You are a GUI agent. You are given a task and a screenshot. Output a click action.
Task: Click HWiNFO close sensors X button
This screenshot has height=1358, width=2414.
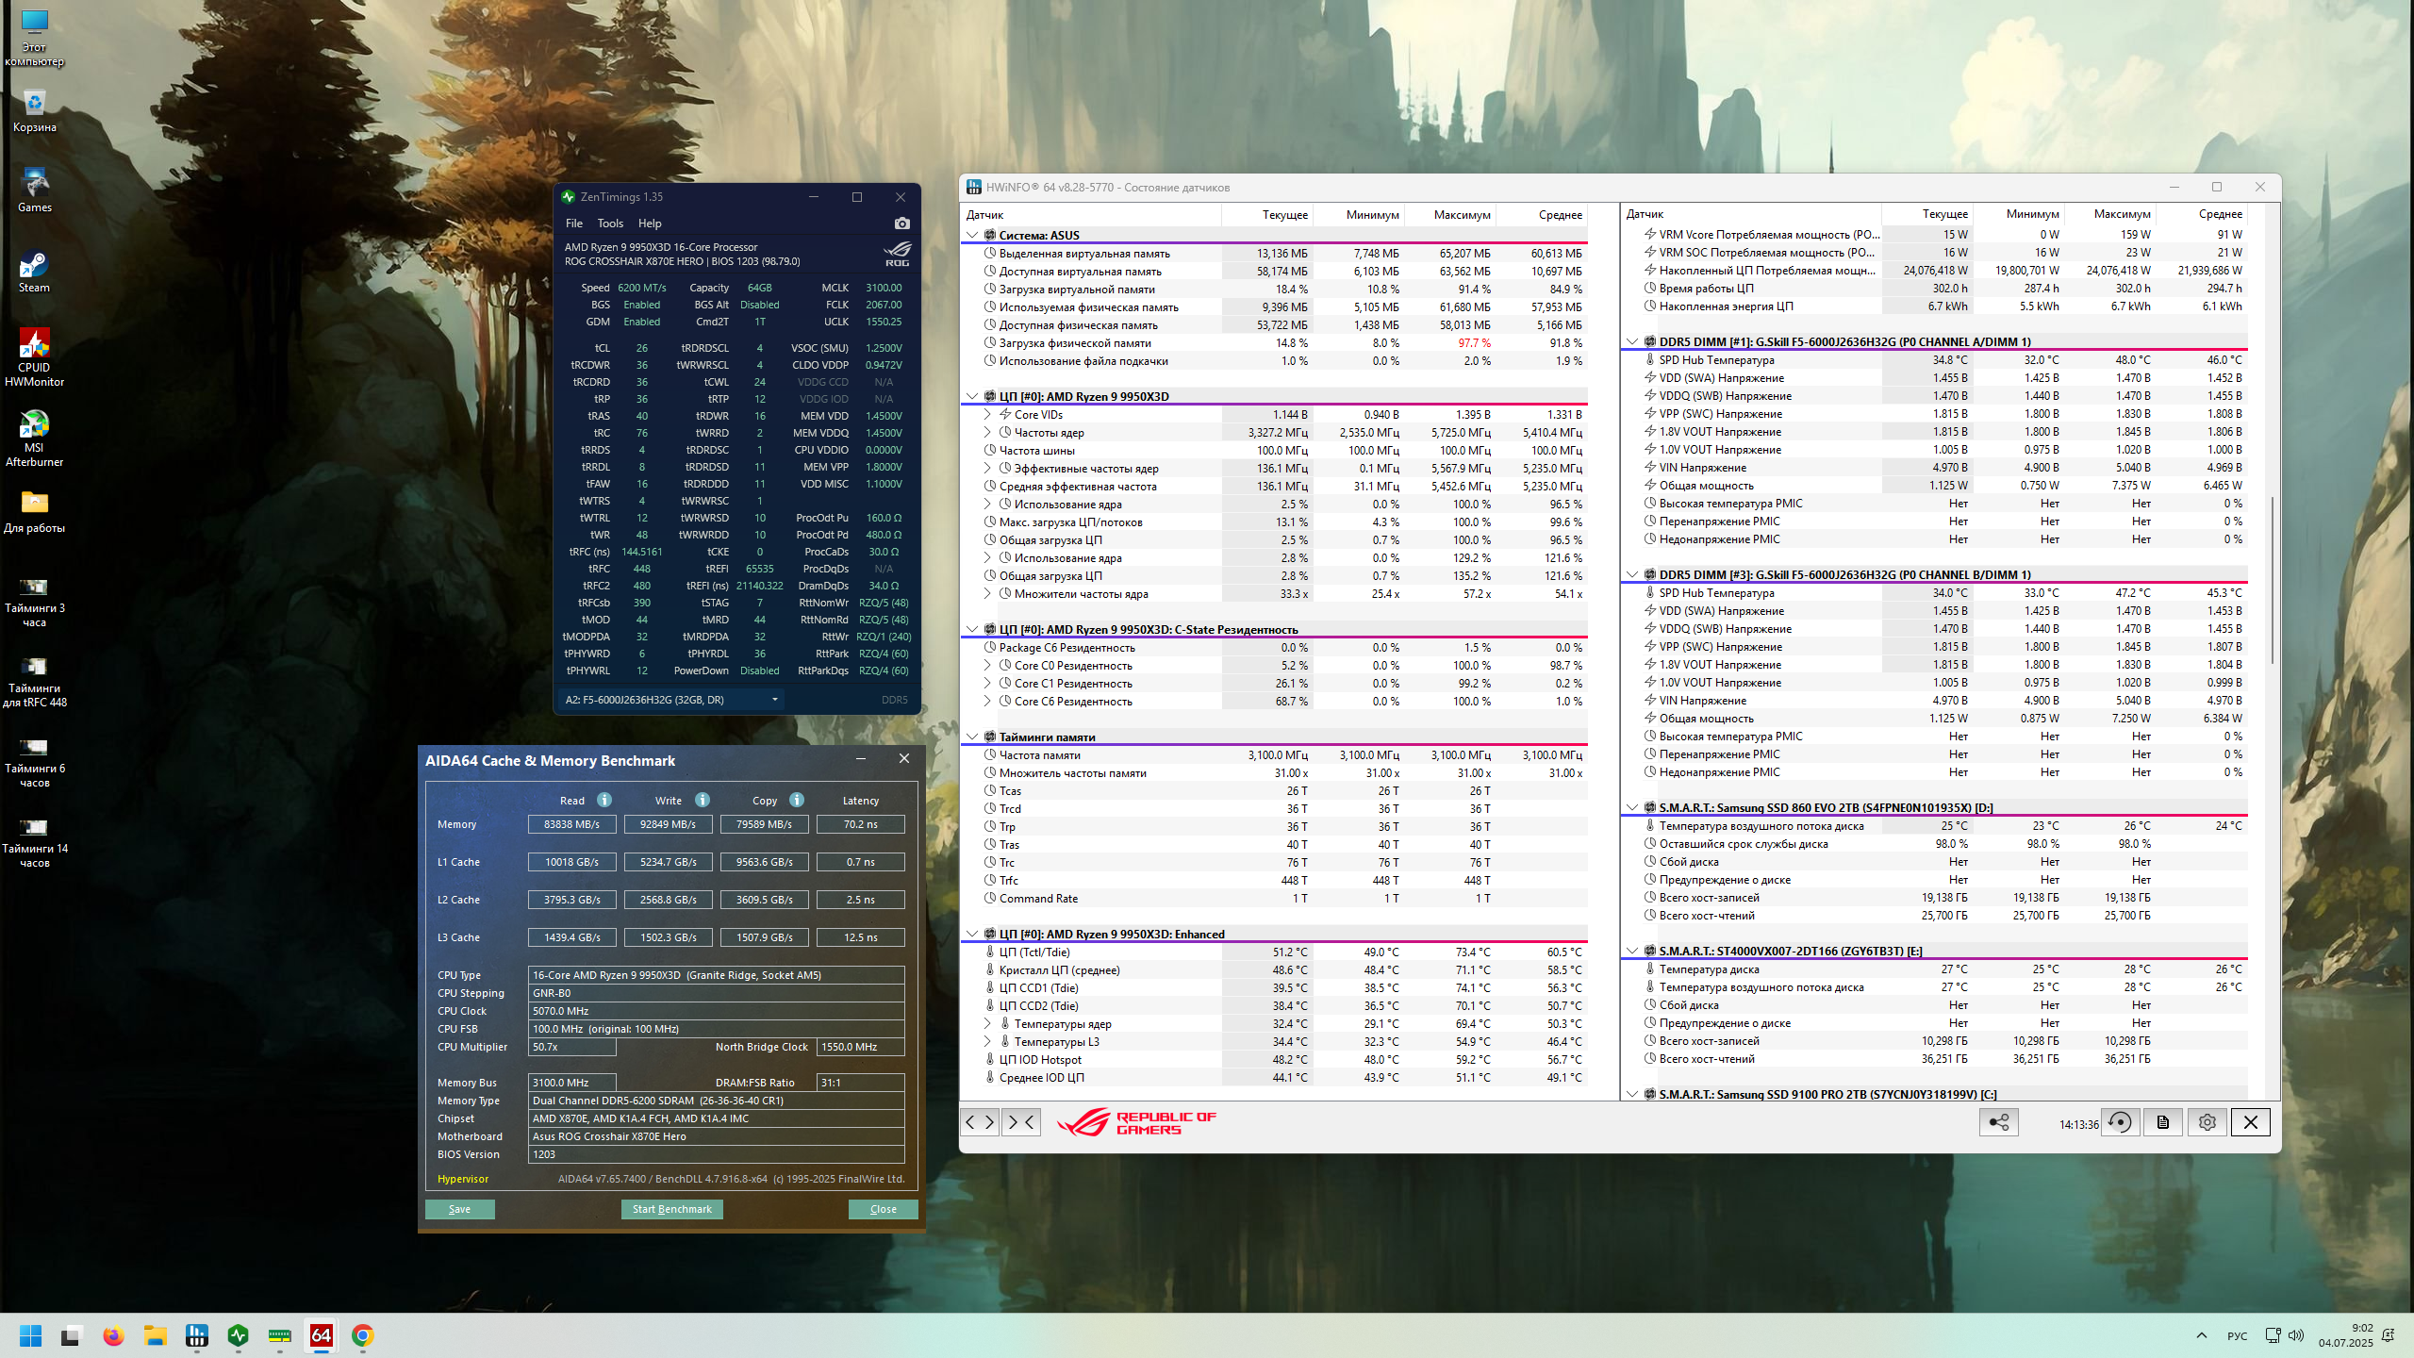[2251, 1122]
